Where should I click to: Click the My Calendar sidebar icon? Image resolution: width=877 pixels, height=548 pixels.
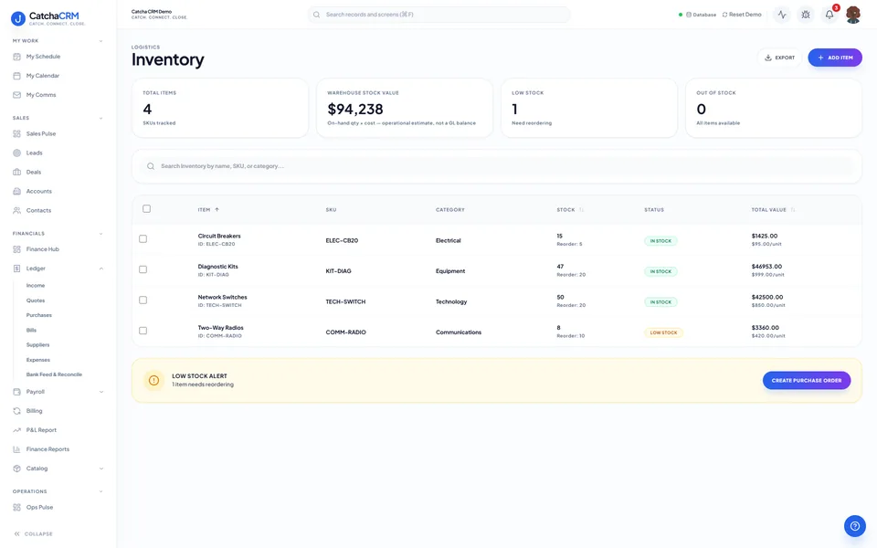16,76
